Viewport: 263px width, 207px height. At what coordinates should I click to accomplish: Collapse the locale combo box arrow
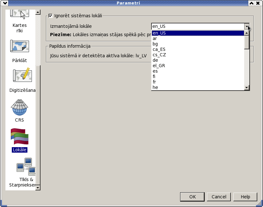pos(247,26)
